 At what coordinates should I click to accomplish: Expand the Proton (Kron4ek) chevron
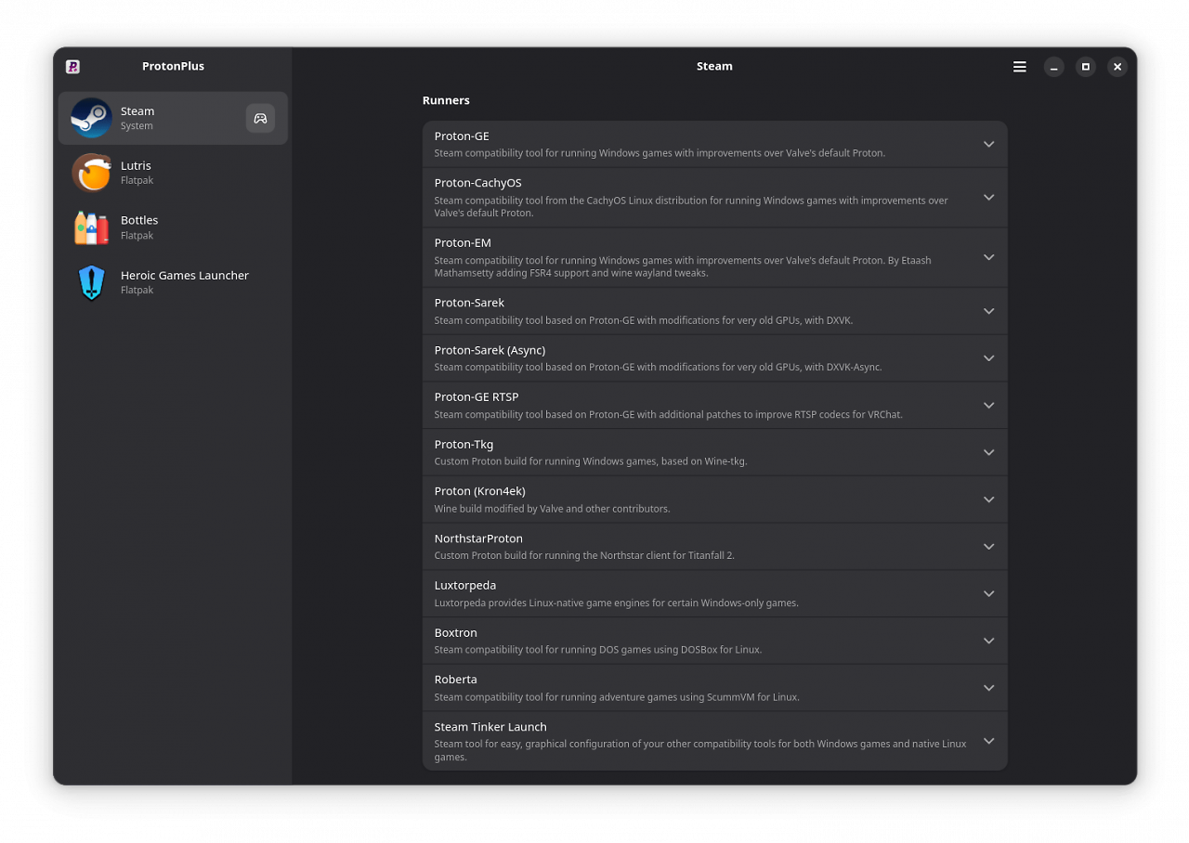[x=988, y=499]
